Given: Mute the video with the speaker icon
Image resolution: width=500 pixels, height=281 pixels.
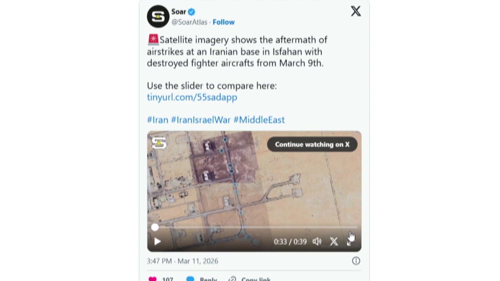Looking at the screenshot, I should pos(317,242).
